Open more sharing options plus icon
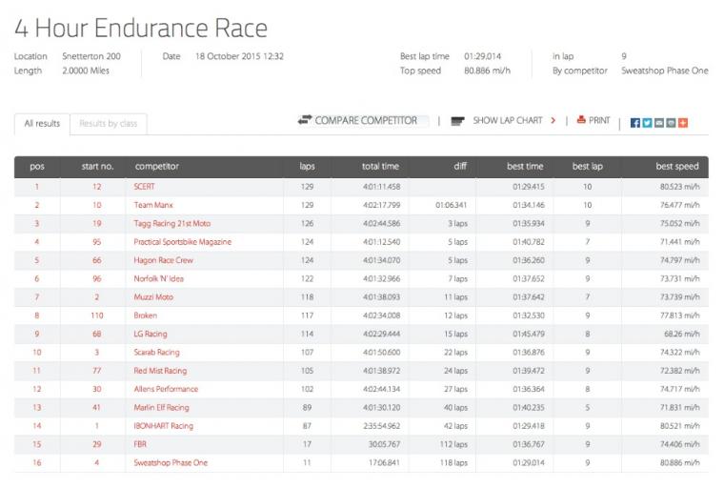This screenshot has width=724, height=488. point(682,123)
